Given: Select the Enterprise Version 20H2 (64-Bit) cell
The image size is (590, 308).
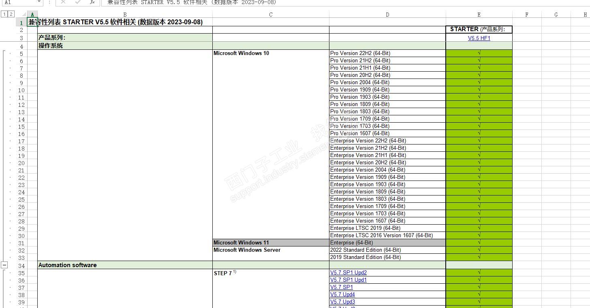Looking at the screenshot, I should [387, 162].
